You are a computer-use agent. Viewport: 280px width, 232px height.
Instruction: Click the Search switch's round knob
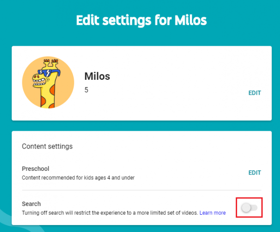coord(246,208)
